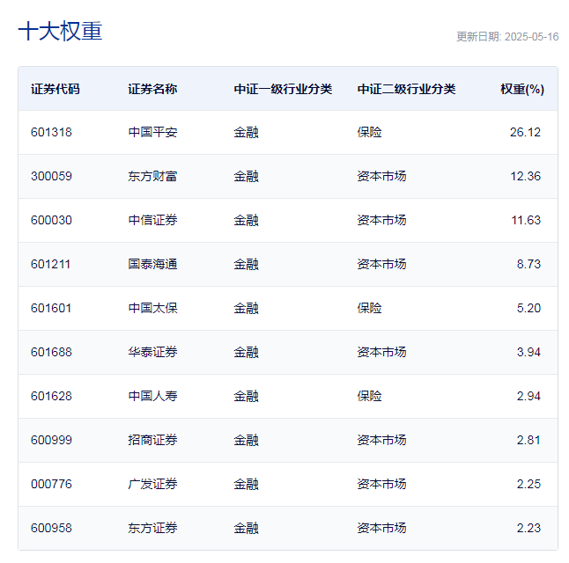Select stock name 东方财富
This screenshot has height=563, width=569.
152,176
